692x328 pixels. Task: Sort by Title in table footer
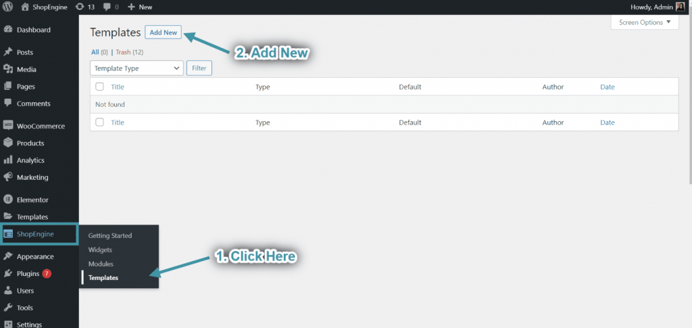tap(118, 122)
